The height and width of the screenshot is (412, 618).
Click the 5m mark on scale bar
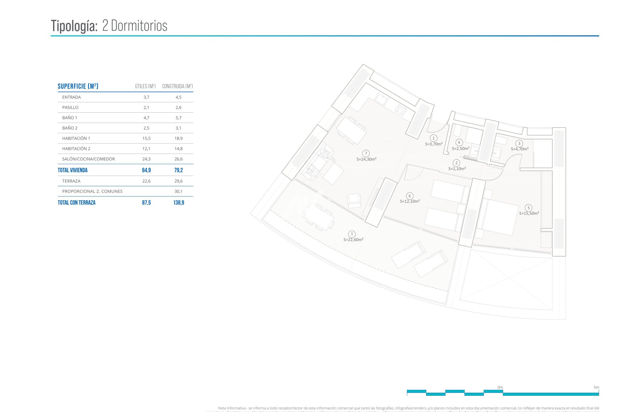point(596,388)
